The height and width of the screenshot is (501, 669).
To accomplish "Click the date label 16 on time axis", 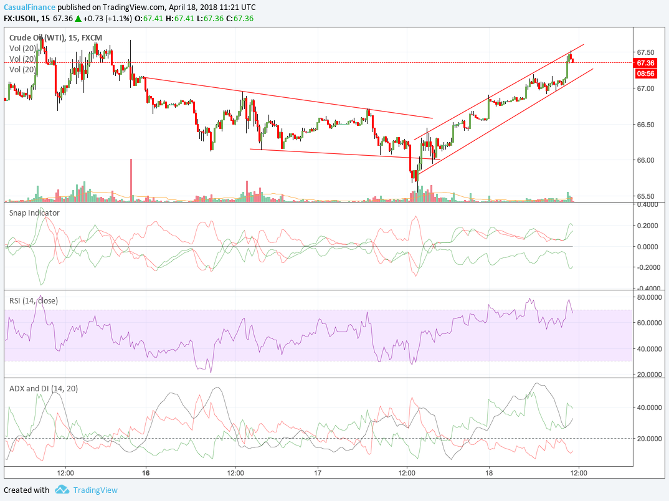I will point(146,472).
